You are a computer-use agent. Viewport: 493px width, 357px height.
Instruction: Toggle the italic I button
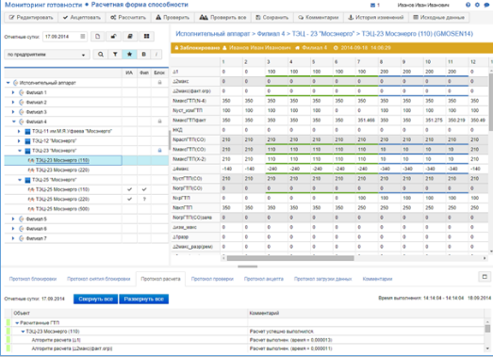click(156, 55)
